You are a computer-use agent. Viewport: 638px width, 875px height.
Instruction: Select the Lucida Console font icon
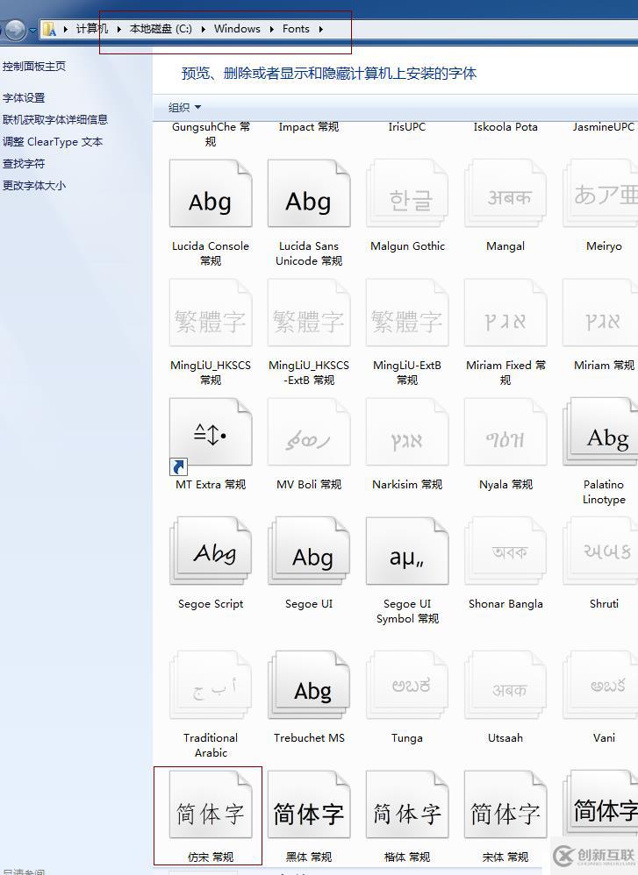pos(211,194)
